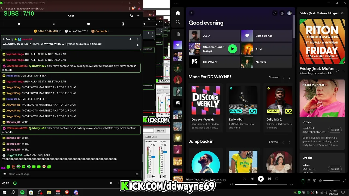The width and height of the screenshot is (349, 196).
Task: Skip to previous track
Action: [252, 179]
